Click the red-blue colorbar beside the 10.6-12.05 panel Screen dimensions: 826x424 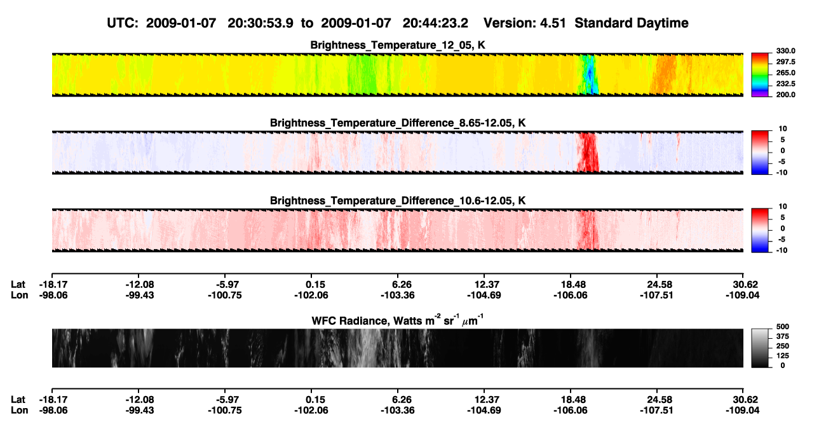(761, 231)
